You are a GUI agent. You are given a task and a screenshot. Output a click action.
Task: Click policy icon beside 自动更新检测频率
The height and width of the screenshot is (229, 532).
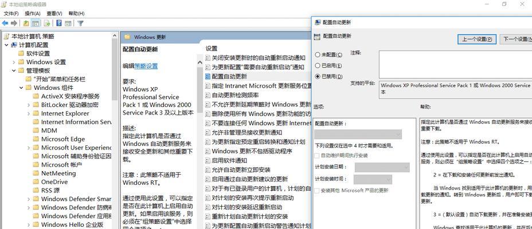click(208, 95)
